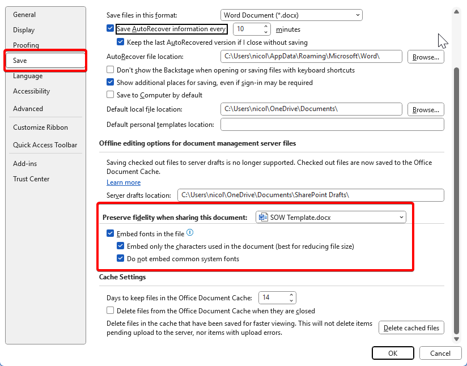Open the SOW Template.docx document dropdown
The height and width of the screenshot is (366, 467).
point(330,218)
